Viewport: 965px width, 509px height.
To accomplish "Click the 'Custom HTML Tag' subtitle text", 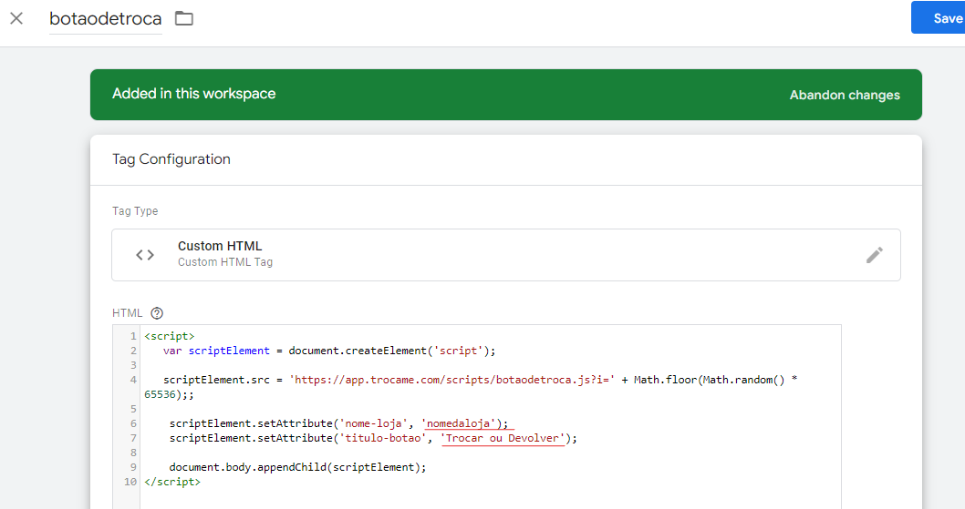I will [x=225, y=262].
